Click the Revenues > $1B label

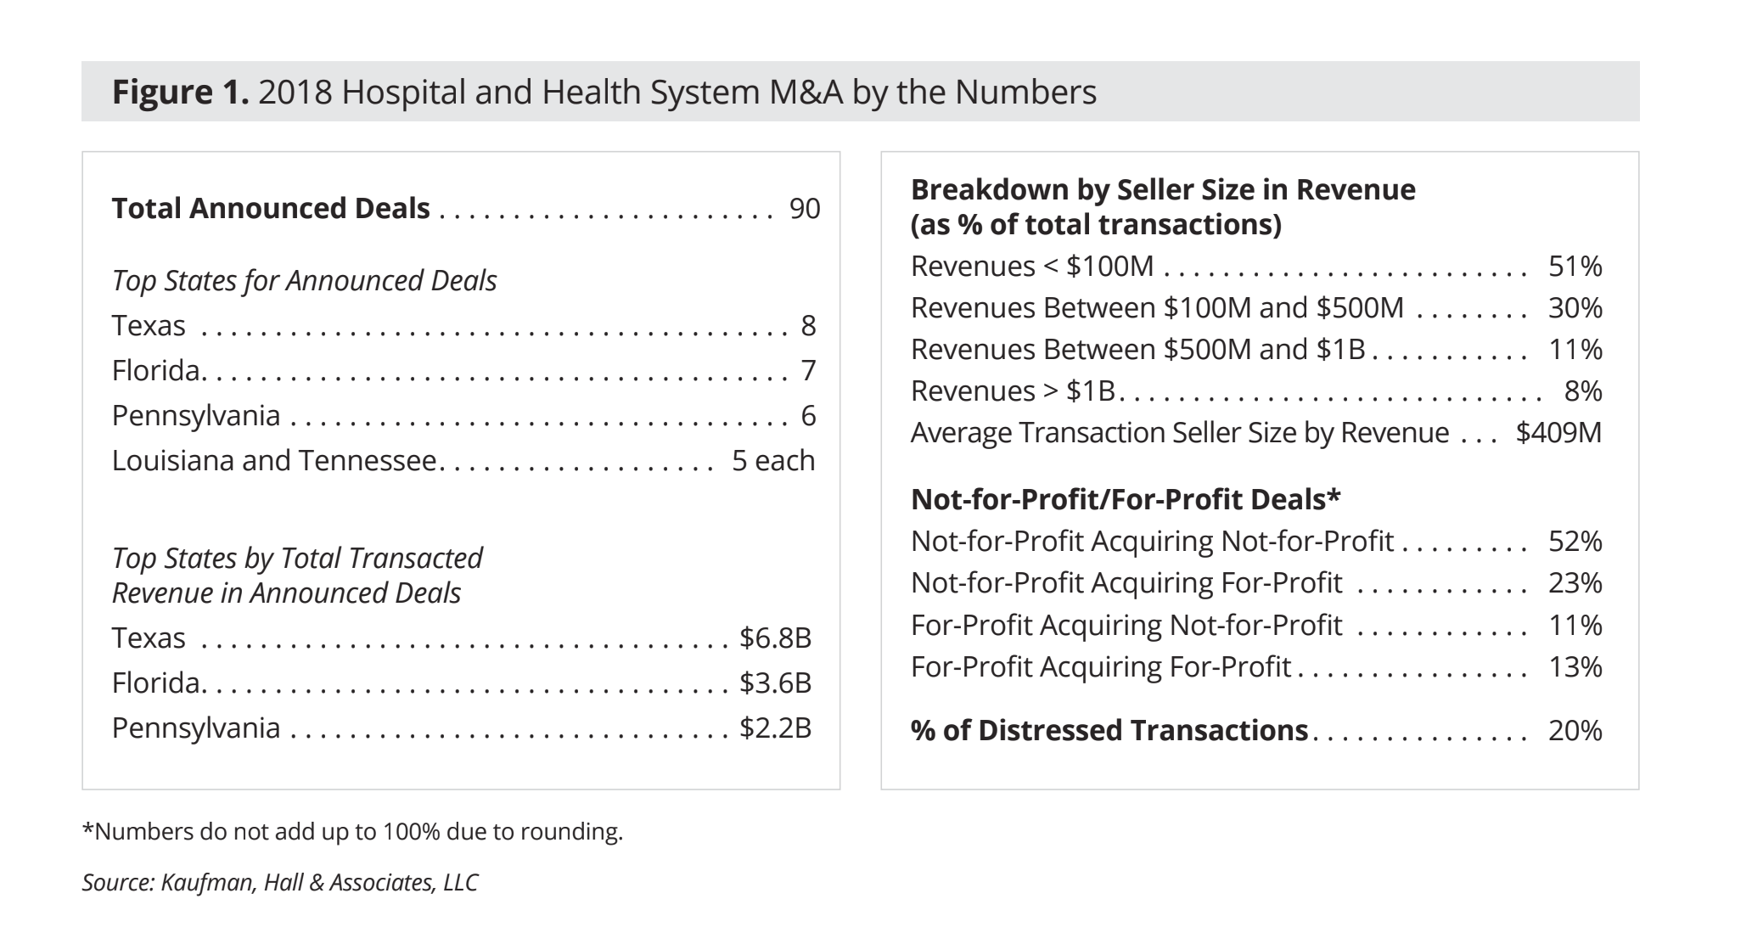(1013, 391)
